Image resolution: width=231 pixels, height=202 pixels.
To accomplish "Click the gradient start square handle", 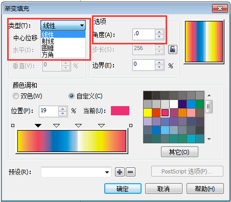I will (x=13, y=125).
